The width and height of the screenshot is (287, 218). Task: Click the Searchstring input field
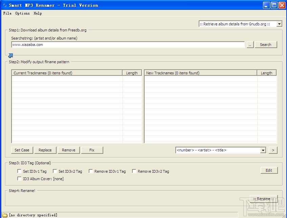(128, 45)
